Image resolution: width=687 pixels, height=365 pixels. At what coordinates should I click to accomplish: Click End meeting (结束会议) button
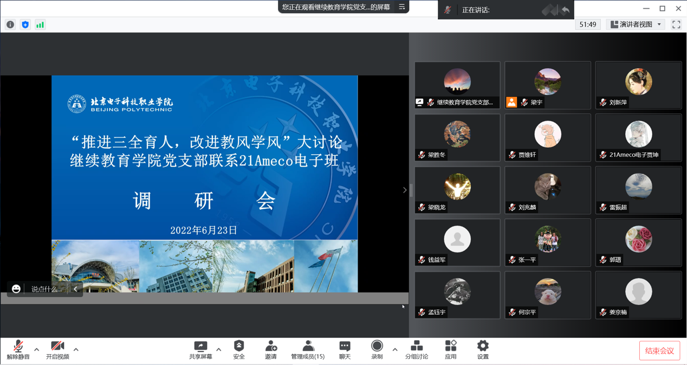(x=659, y=351)
